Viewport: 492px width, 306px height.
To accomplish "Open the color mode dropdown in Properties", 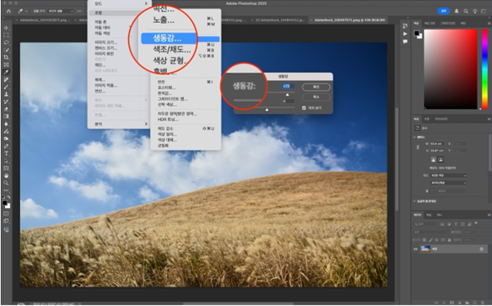I will pyautogui.click(x=449, y=175).
